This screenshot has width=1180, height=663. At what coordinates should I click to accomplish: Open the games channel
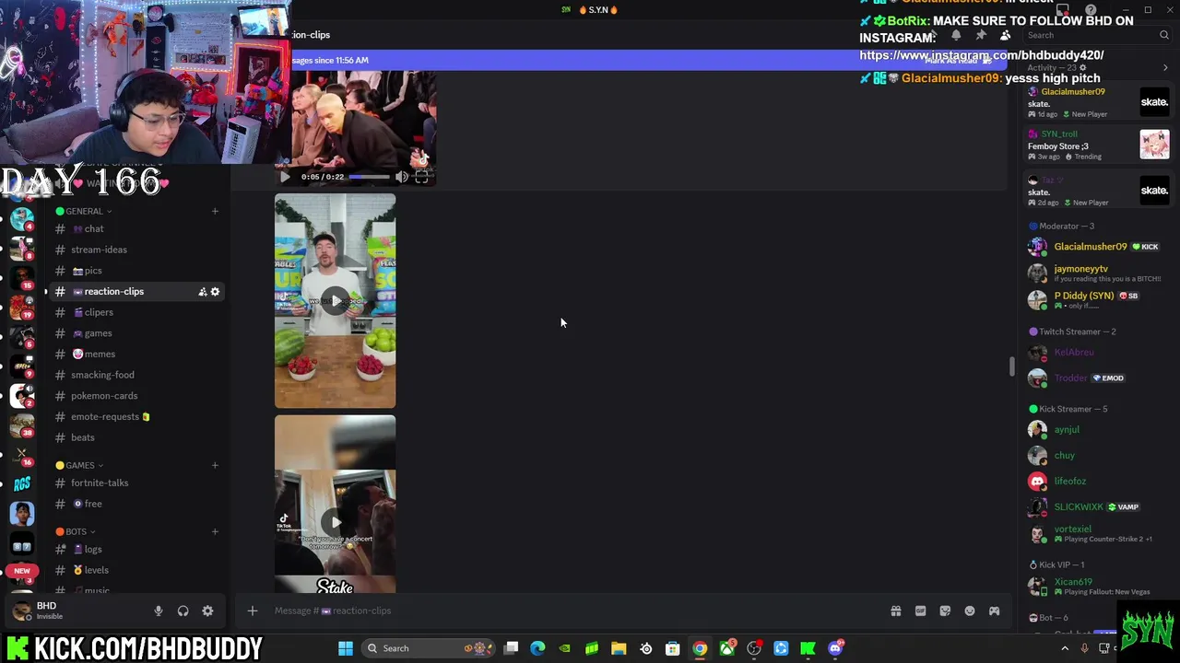[136, 333]
